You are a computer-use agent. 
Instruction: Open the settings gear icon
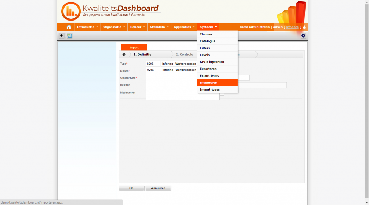coord(303,35)
